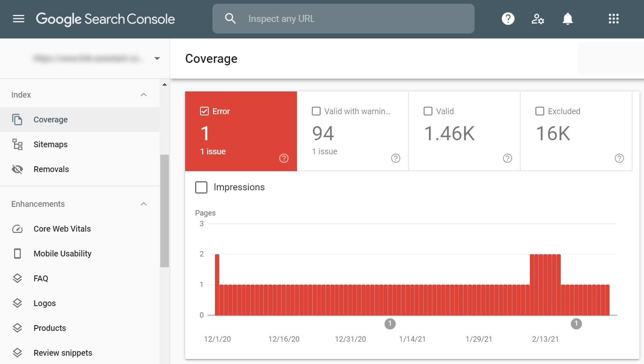
Task: Open help tooltip on Valid with warnings card
Action: click(x=396, y=158)
